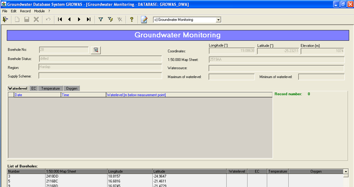The width and height of the screenshot is (354, 187).
Task: Jump to the last record
Action: point(88,20)
